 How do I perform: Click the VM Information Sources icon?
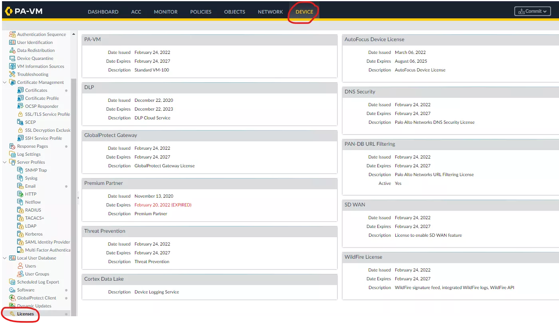(12, 66)
